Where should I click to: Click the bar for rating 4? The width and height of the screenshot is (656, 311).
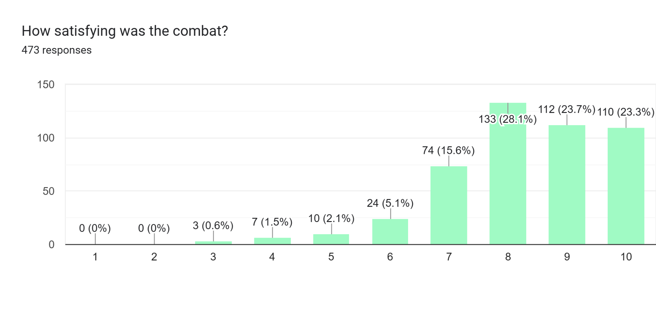click(272, 241)
